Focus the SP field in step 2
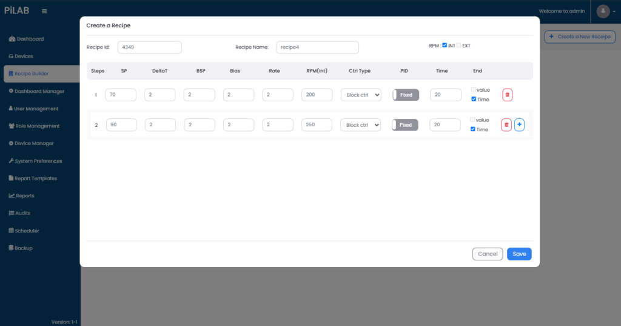 [x=121, y=125]
